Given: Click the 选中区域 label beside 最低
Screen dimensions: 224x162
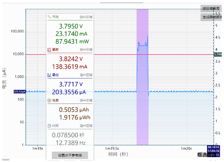Looking at the screenshot, I should click(x=86, y=75).
